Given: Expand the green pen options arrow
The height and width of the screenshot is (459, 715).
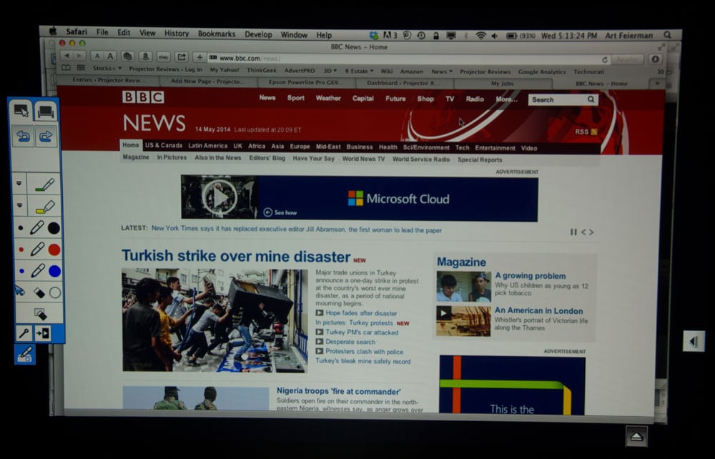Looking at the screenshot, I should click(x=19, y=184).
